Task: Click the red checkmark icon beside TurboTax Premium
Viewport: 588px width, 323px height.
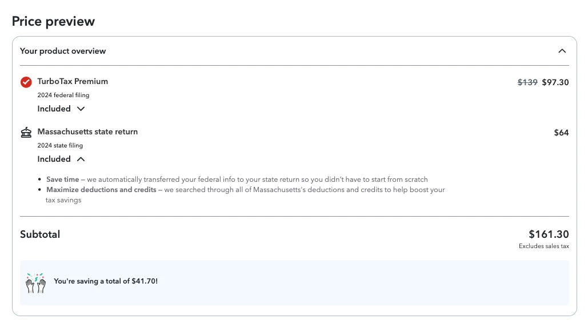Action: [x=26, y=82]
